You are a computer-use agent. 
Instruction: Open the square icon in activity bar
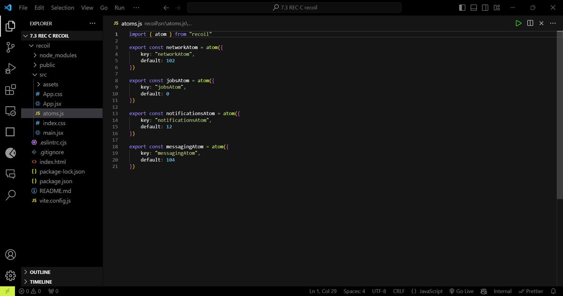point(10,132)
